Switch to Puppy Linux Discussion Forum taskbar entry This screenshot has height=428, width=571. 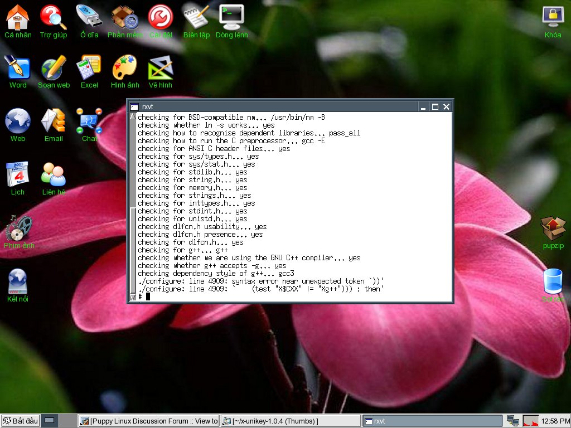[149, 421]
